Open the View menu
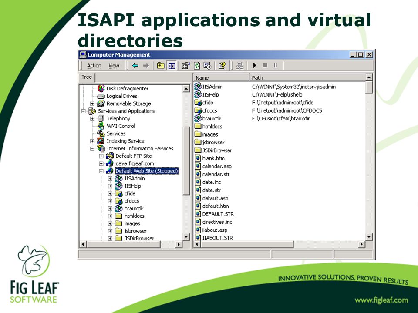Screen dimensions: 418x313 point(114,66)
